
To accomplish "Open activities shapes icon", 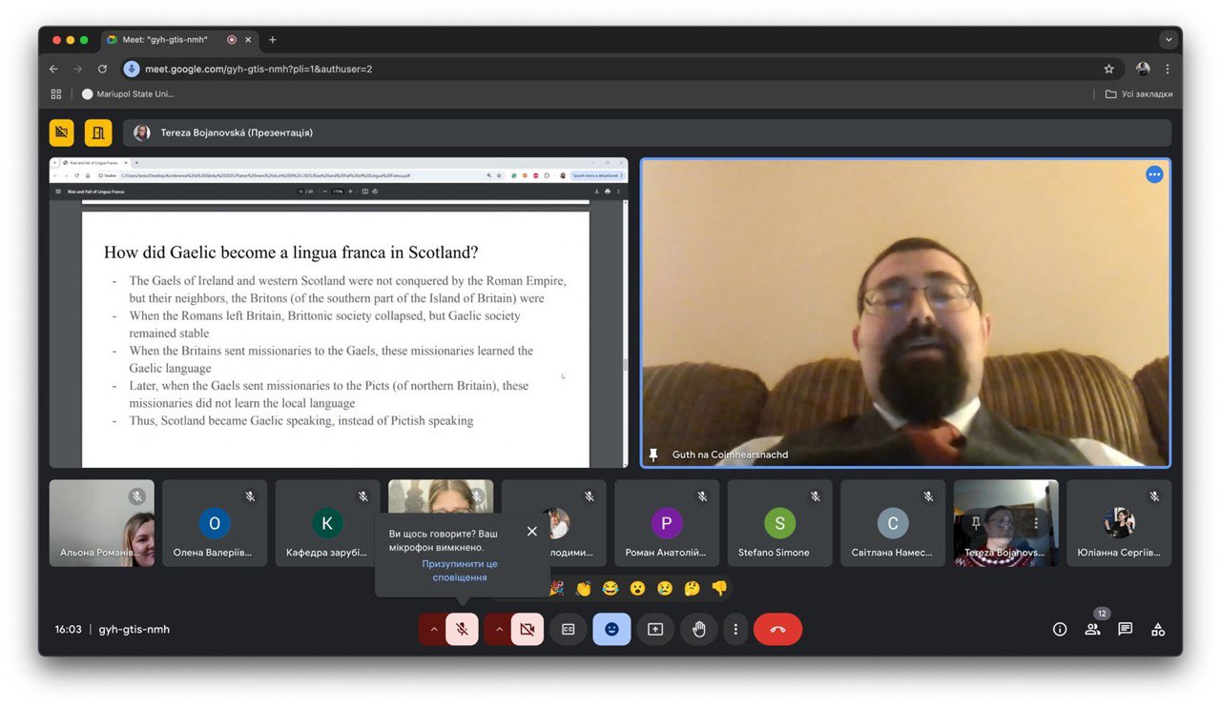I will [x=1158, y=630].
